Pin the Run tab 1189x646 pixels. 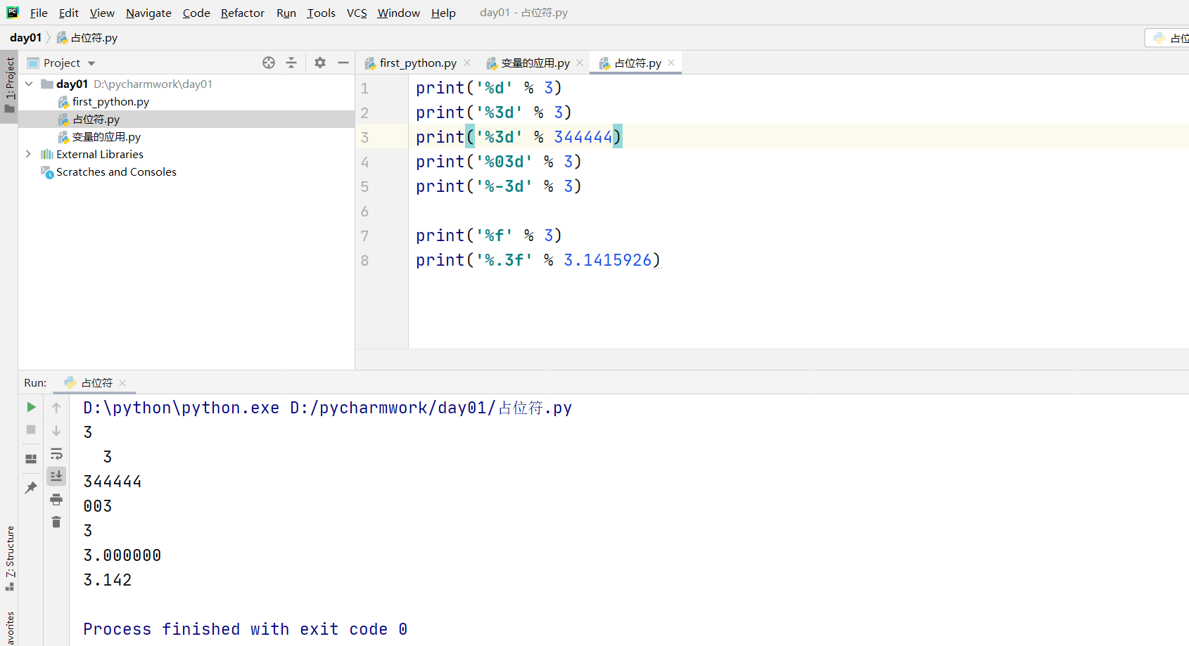pyautogui.click(x=31, y=487)
